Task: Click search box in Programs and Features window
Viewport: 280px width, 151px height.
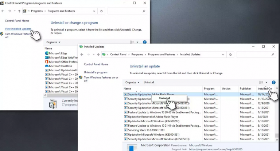Action: click(127, 11)
